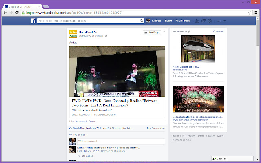Click the Write a comment field
Viewport: 261px width, 163px height.
tap(121, 141)
